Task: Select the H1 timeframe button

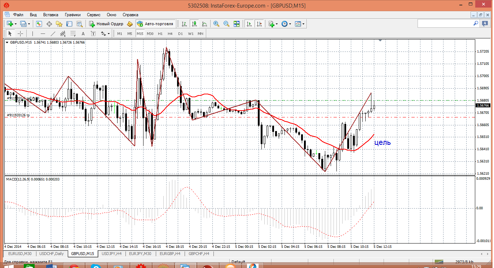Action: coord(160,33)
